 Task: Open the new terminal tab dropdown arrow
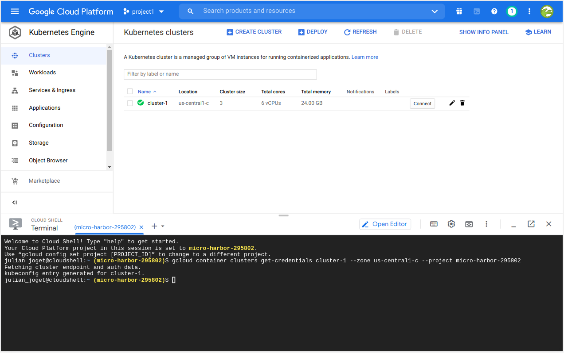(x=163, y=226)
